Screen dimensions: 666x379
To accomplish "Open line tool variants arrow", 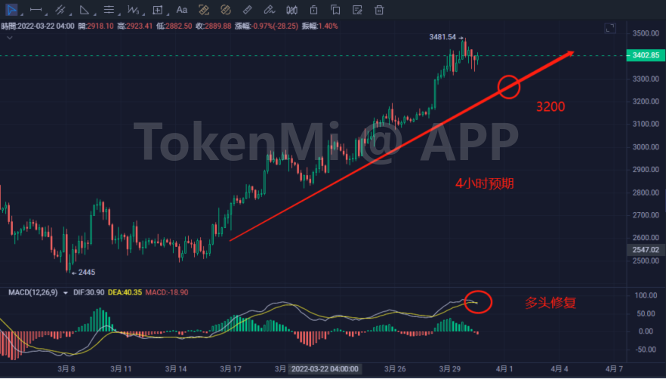I will point(46,14).
